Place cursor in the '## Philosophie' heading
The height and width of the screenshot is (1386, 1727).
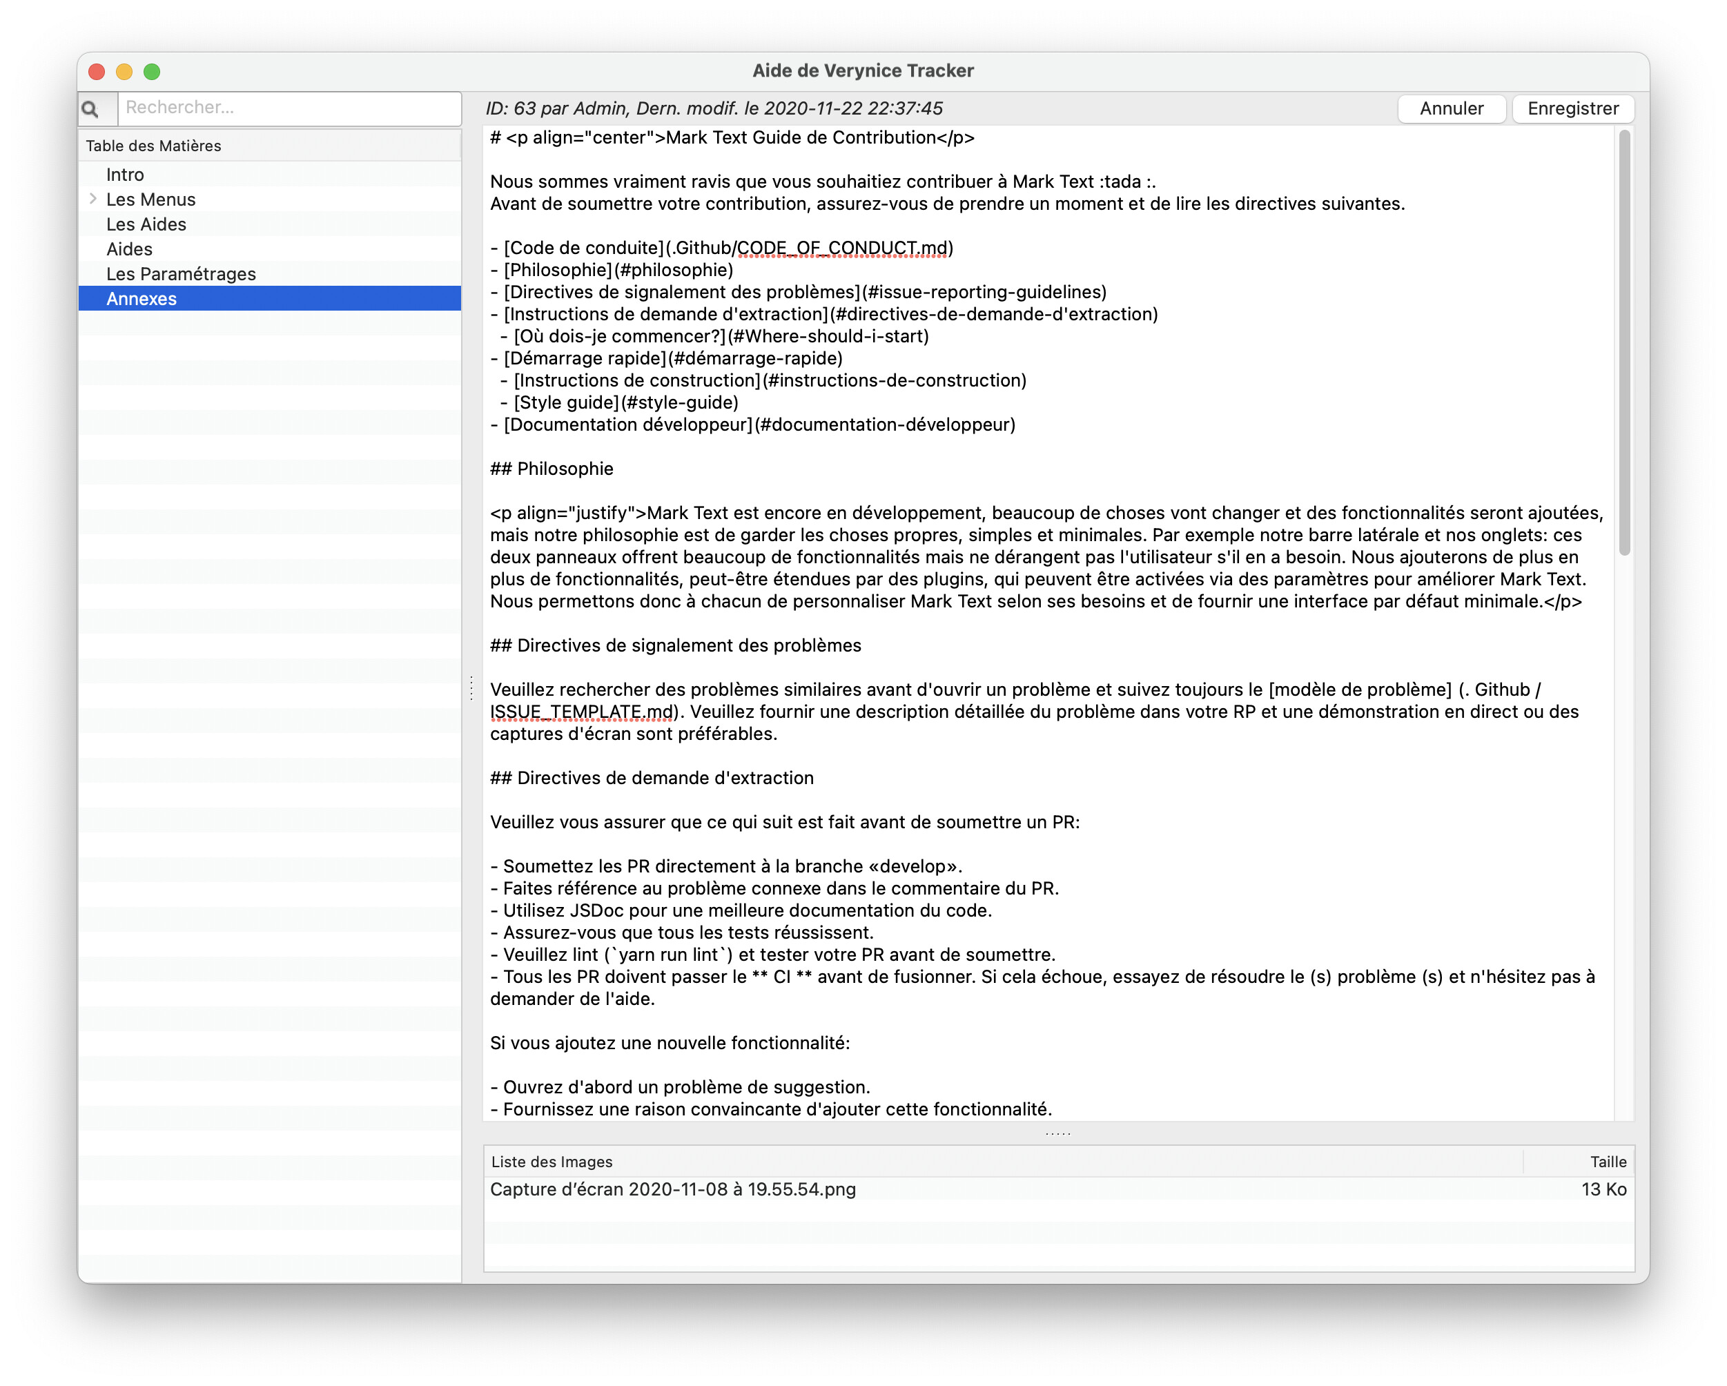(x=551, y=469)
